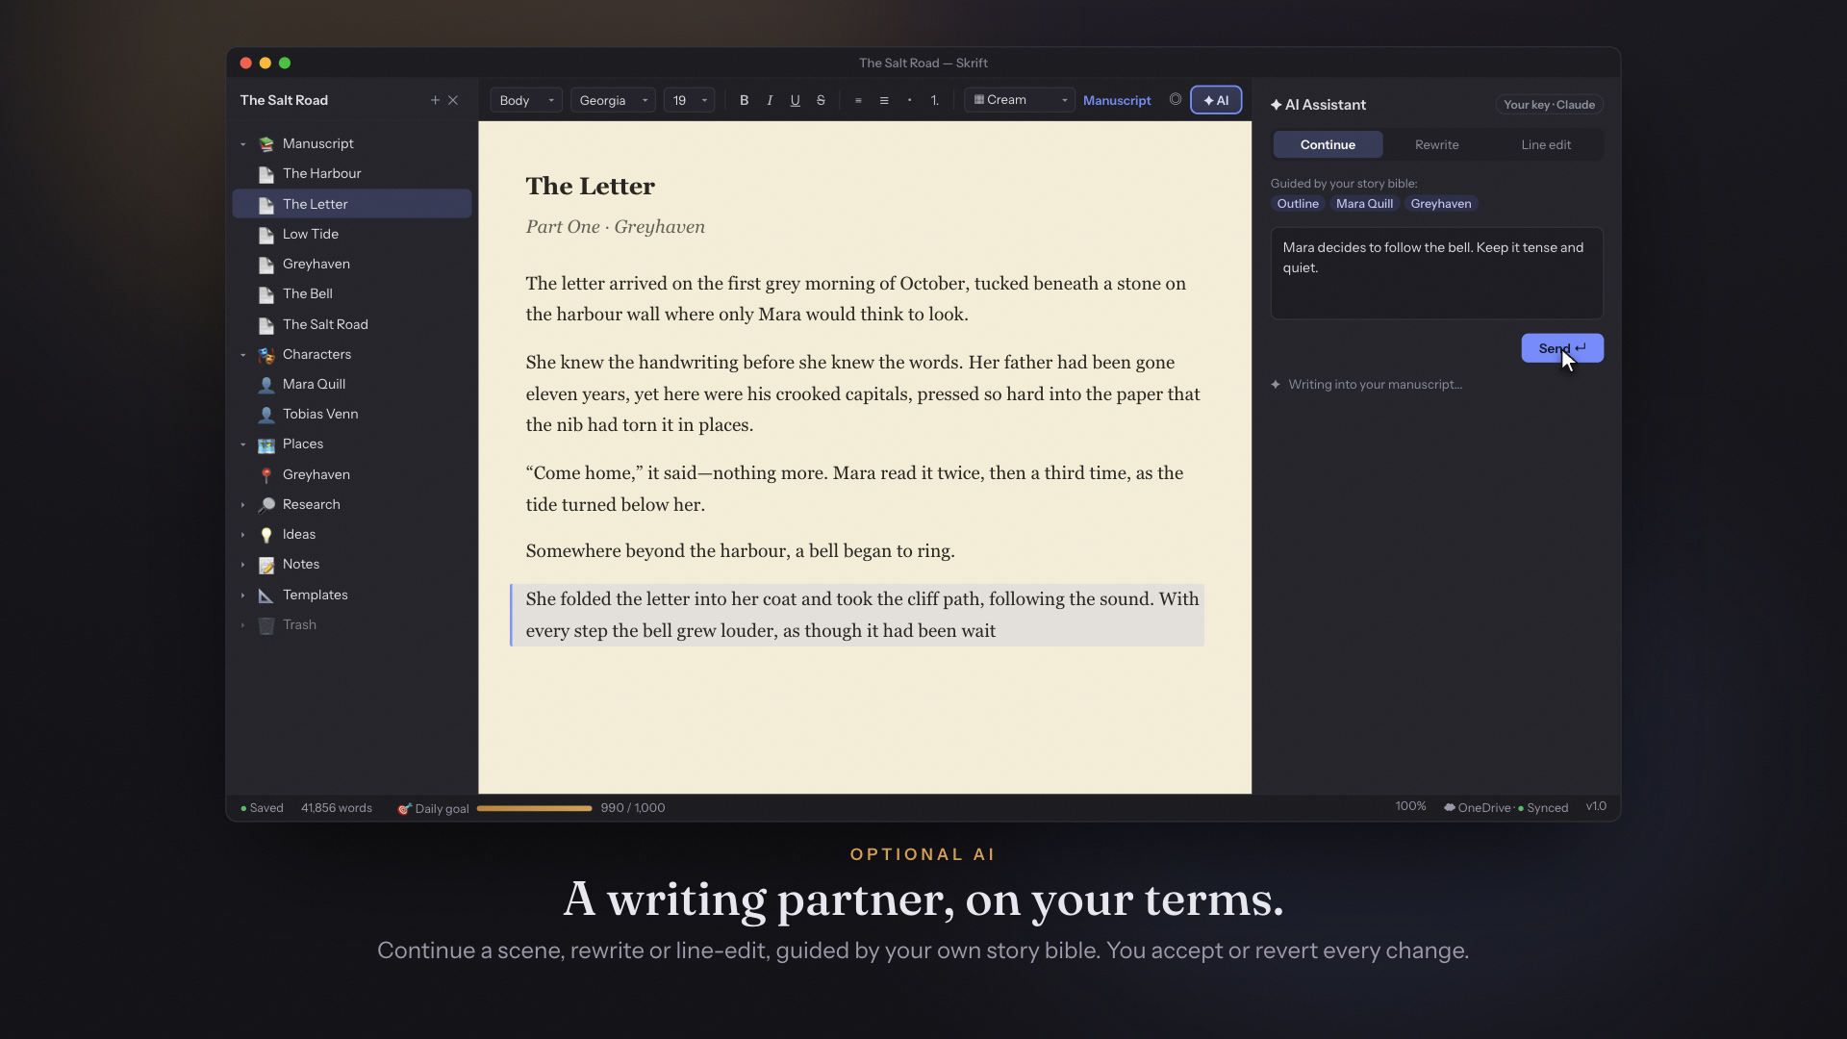The image size is (1847, 1039).
Task: Open the Cream page theme dropdown
Action: [1020, 100]
